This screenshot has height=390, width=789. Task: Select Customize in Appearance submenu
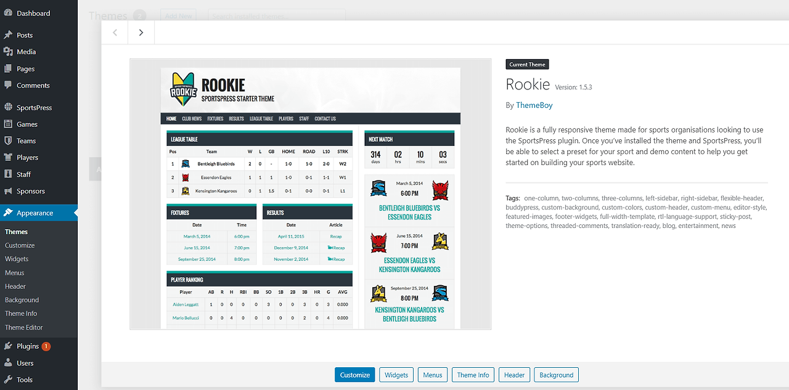click(20, 245)
